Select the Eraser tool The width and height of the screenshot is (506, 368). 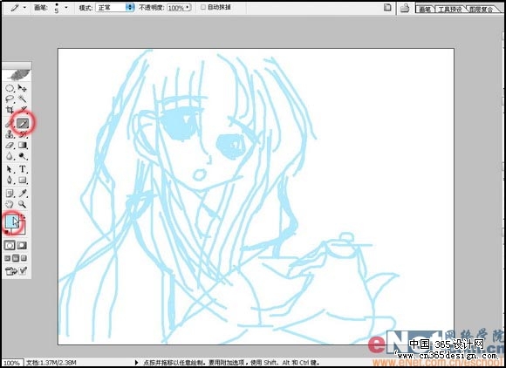[10, 145]
